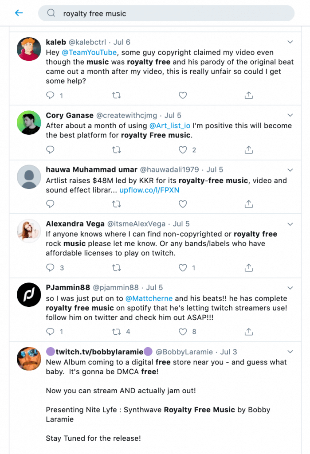Share hauwa Muhammad umar's tweet

pyautogui.click(x=249, y=204)
